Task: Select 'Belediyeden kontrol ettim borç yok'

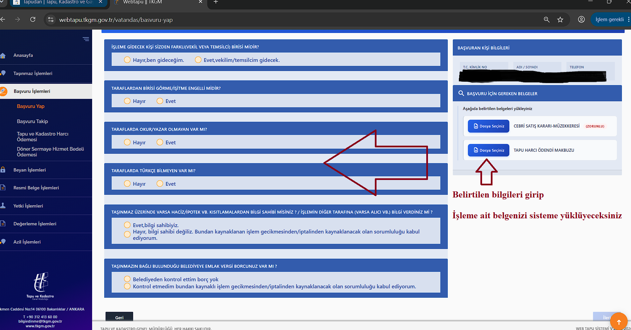Action: (127, 279)
